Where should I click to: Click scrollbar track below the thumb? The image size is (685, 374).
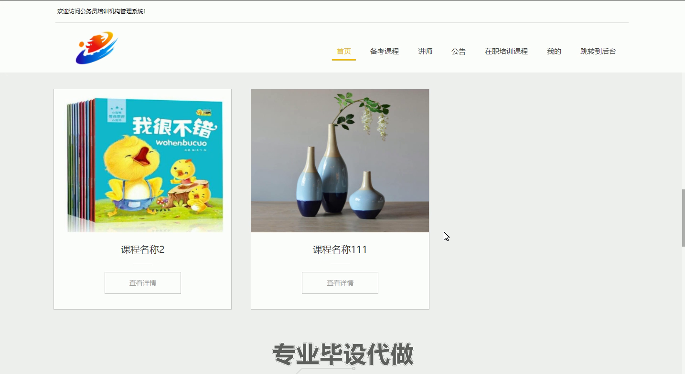click(683, 310)
